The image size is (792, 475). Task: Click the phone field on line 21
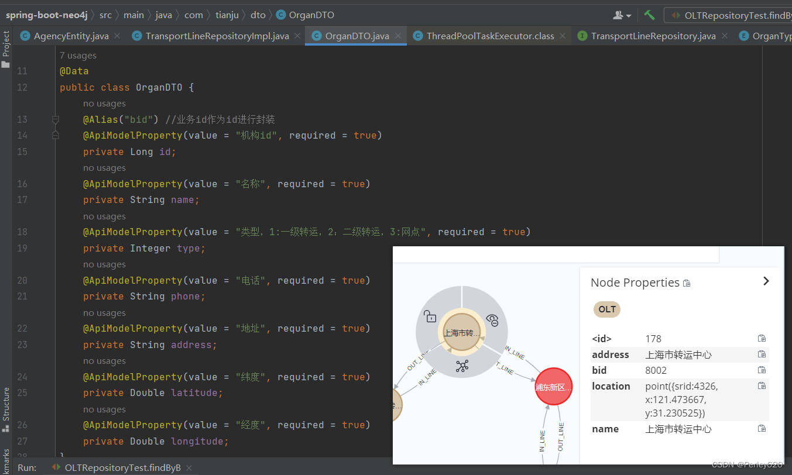click(186, 296)
